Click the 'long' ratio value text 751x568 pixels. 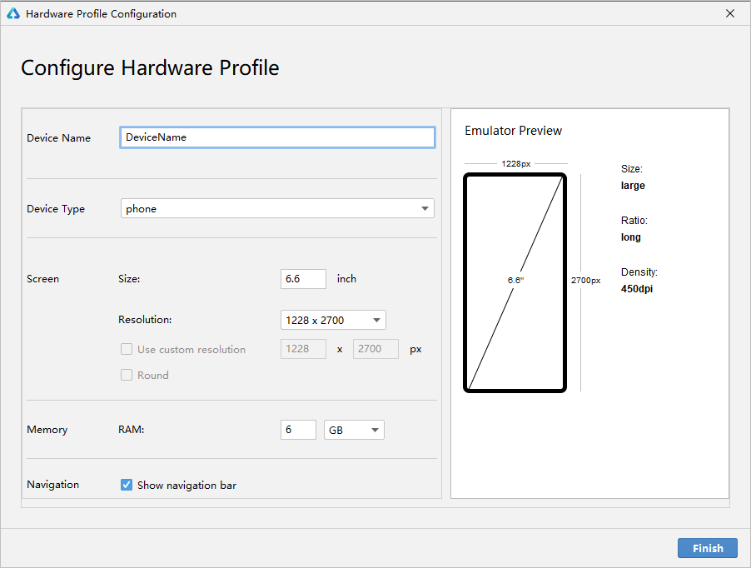(631, 237)
